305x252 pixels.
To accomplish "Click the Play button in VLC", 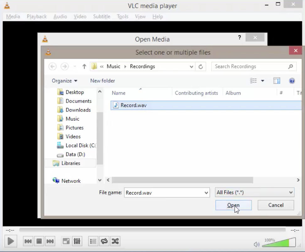I will coord(10,241).
